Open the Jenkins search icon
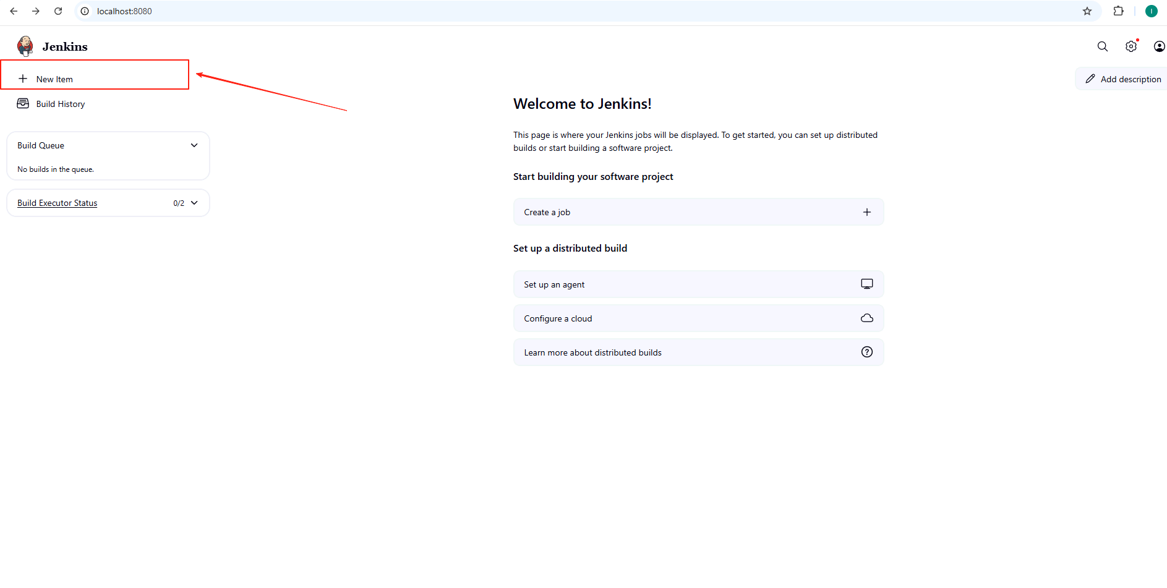1167x588 pixels. [x=1103, y=46]
